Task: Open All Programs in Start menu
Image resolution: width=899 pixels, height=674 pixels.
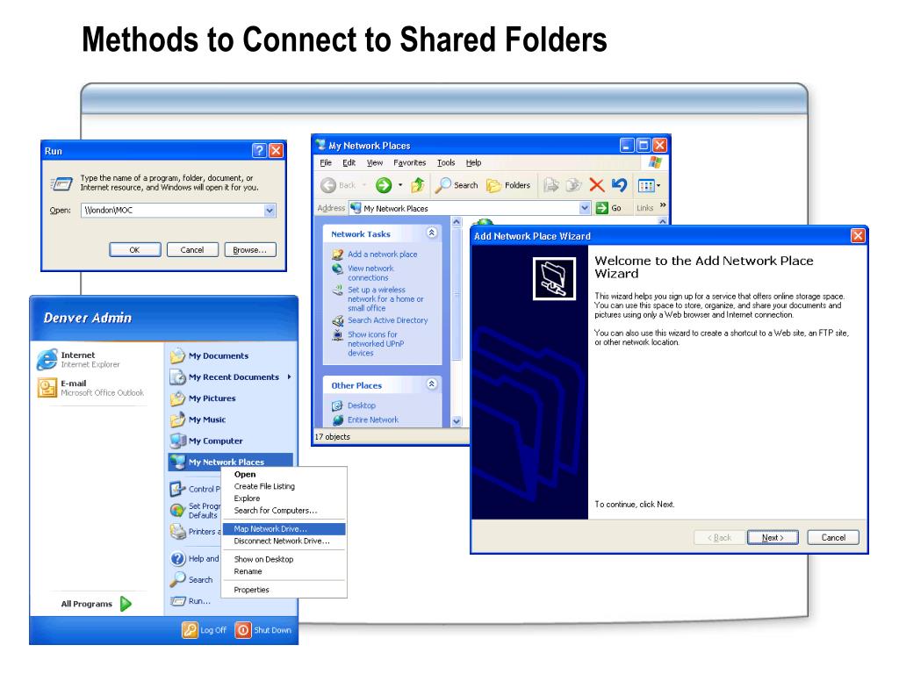Action: tap(97, 604)
